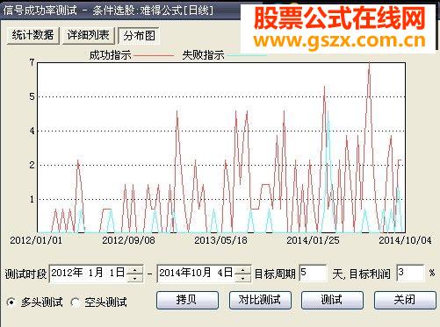
Task: Open the 详细列表 tab
Action: [88, 36]
